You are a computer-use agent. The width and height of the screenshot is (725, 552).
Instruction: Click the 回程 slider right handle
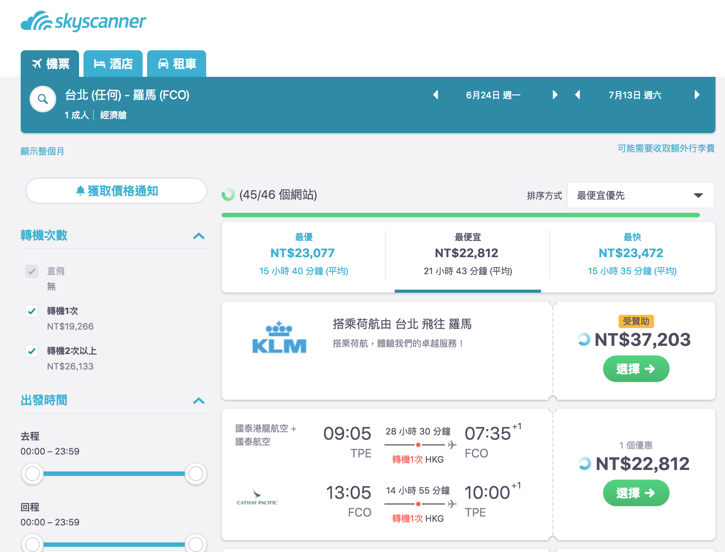195,544
